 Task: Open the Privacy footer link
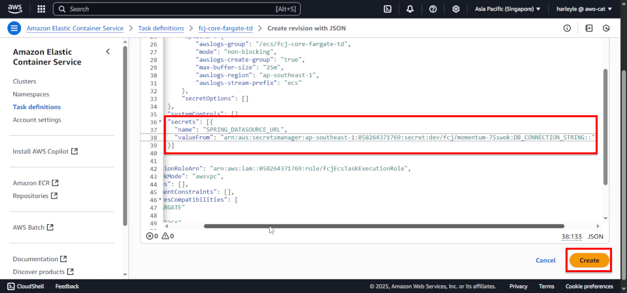518,286
